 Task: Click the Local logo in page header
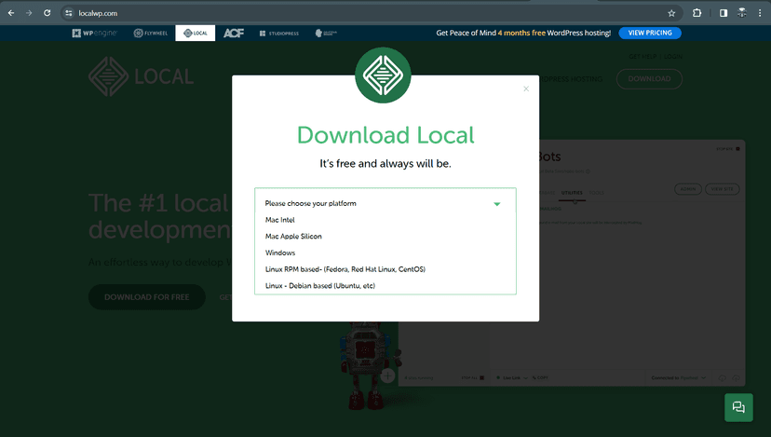142,76
